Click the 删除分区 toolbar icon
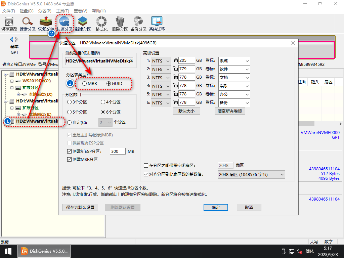This screenshot has width=344, height=258. click(x=120, y=24)
